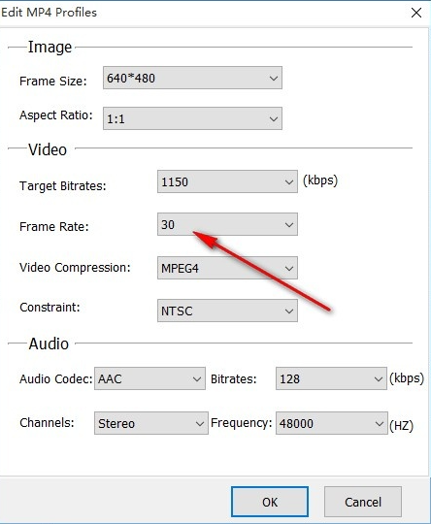431x524 pixels.
Task: Expand the Aspect Ratio combo box
Action: point(192,118)
